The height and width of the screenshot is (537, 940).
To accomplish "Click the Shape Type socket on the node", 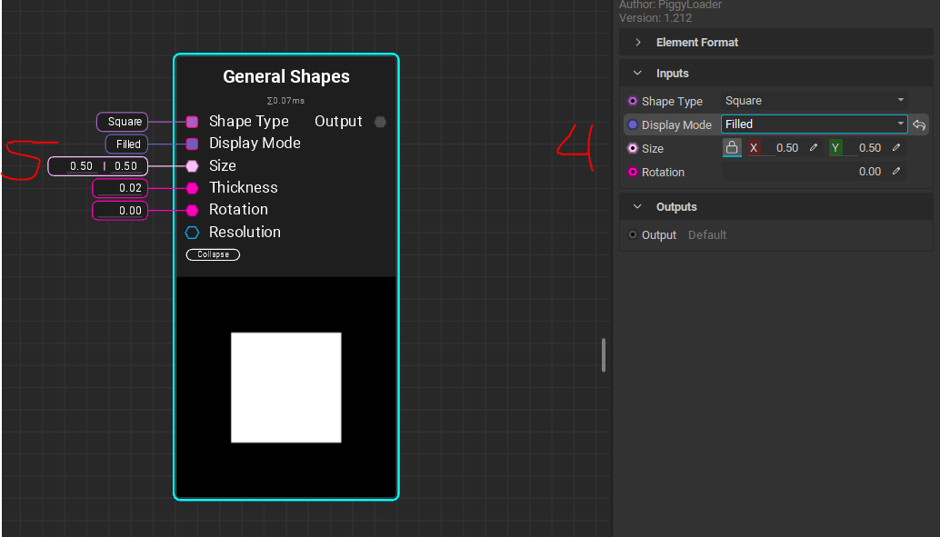I will 193,122.
